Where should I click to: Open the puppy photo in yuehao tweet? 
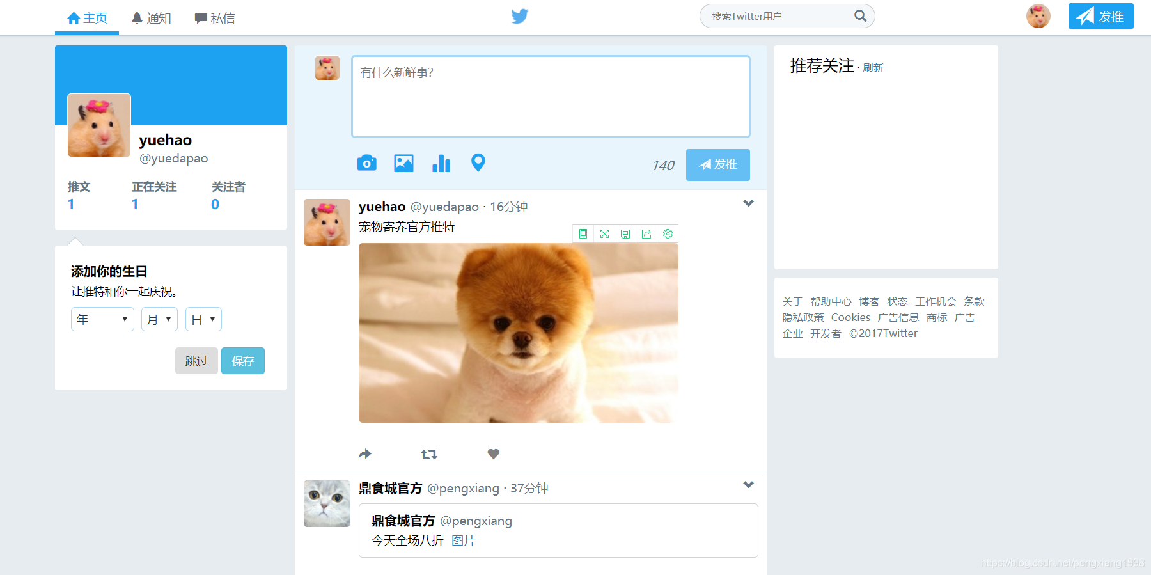[x=519, y=333]
